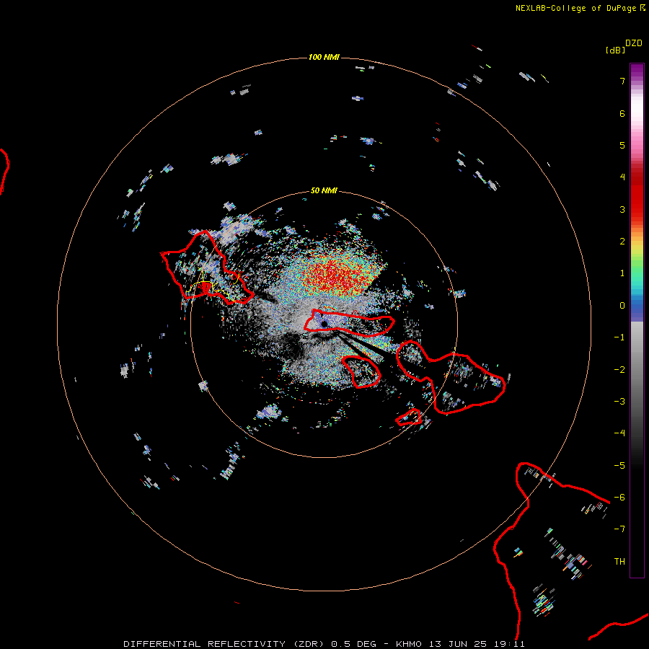
Task: Click the "-6" value on the color scale
Action: (x=619, y=498)
